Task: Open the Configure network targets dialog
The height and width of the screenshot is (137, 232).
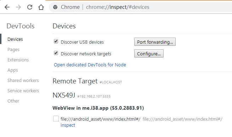Action: coord(149,54)
